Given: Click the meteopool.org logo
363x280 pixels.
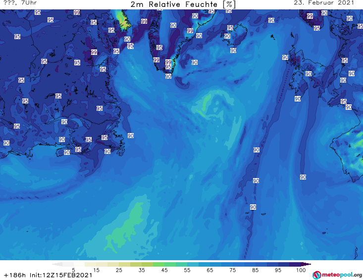Looking at the screenshot, I should click(337, 275).
